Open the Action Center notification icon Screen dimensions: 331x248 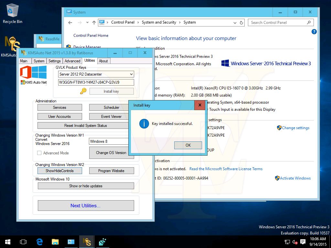(303, 242)
